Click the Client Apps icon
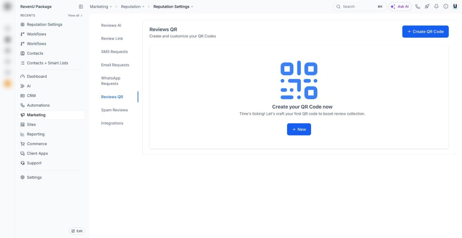 22,154
